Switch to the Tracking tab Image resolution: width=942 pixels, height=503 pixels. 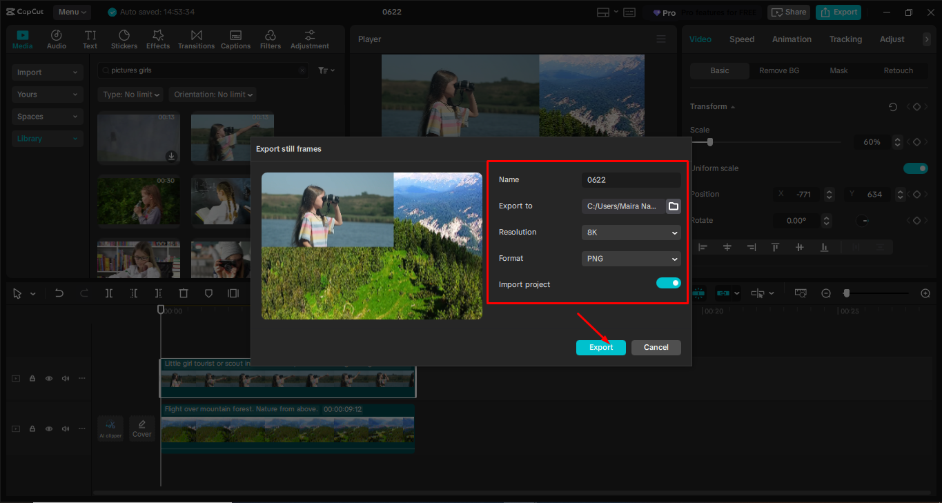[845, 39]
